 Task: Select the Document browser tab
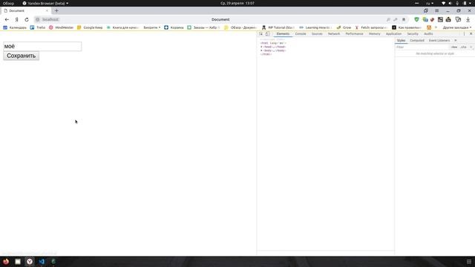[26, 10]
